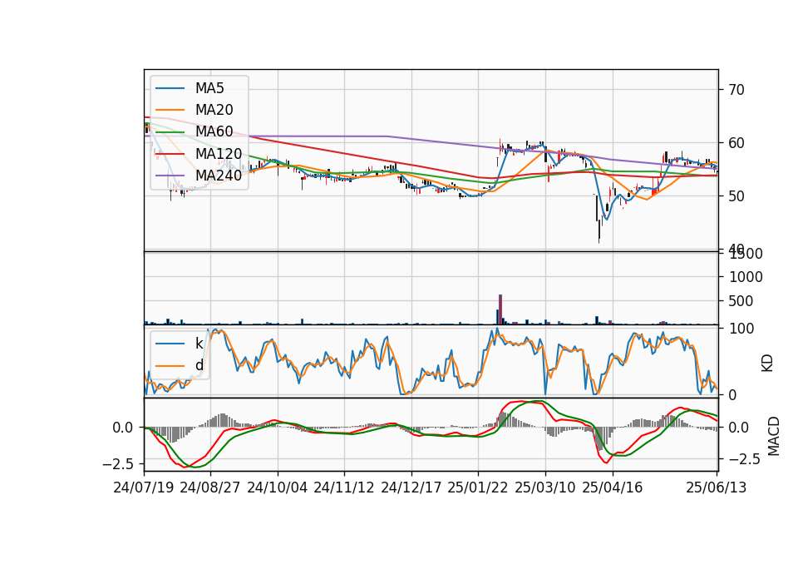Click the MA120 legend label

(x=219, y=153)
